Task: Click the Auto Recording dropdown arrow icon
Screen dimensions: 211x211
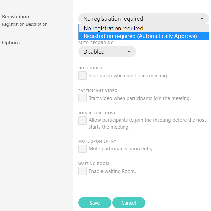Action: 129,52
